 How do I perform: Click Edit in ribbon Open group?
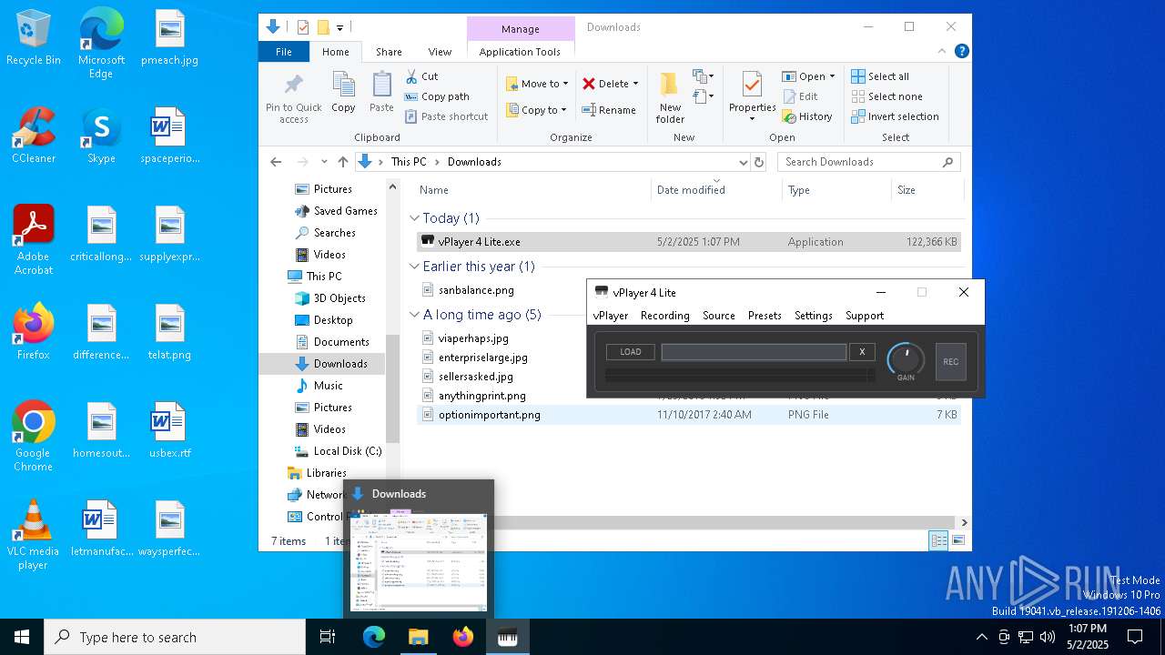tap(800, 96)
